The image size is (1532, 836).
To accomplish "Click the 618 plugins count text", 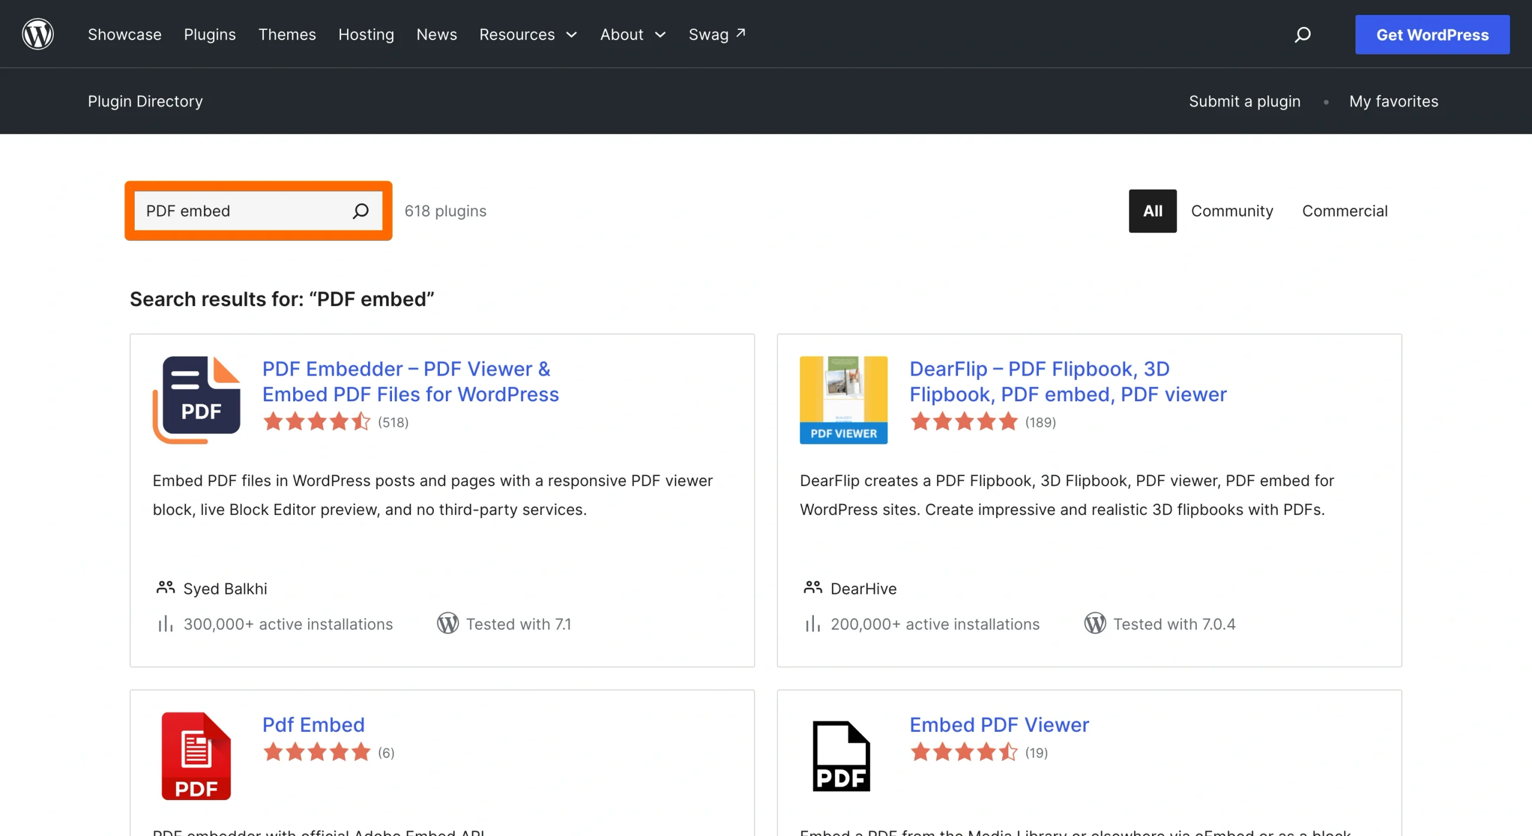I will (x=445, y=211).
